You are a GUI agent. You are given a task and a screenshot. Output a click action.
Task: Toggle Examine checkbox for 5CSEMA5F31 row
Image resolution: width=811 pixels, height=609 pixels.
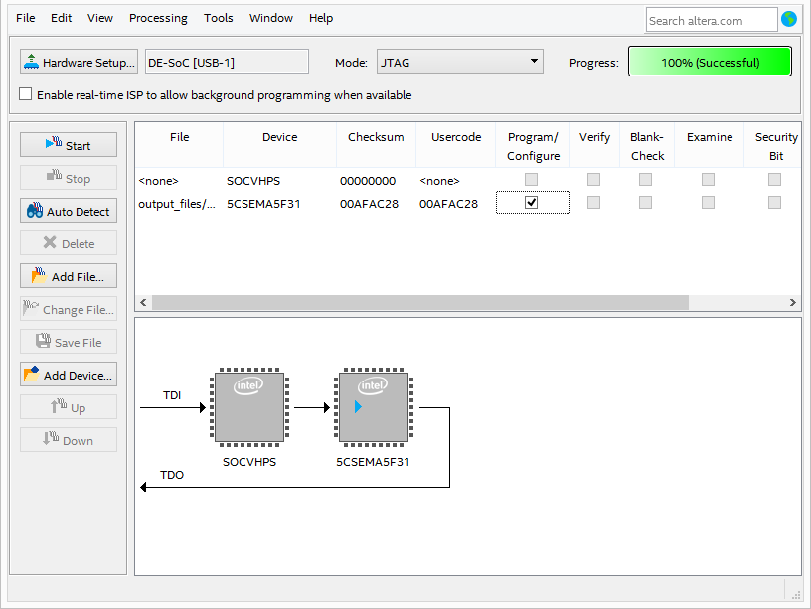click(708, 202)
